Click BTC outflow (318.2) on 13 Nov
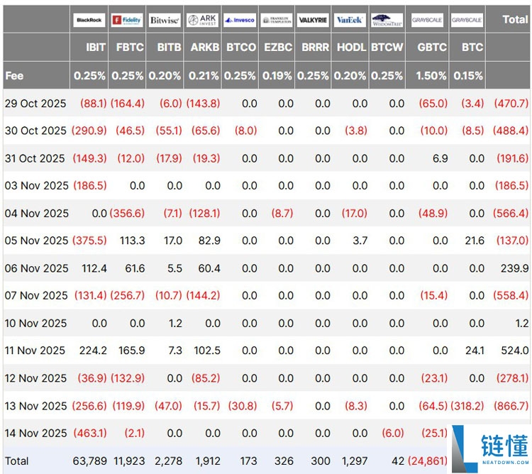This screenshot has width=532, height=474. tap(467, 406)
